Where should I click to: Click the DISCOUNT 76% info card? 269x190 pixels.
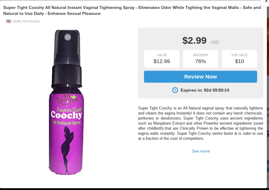(200, 59)
